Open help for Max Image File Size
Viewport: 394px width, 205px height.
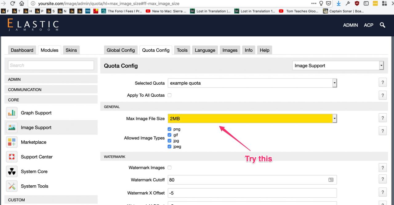click(382, 118)
